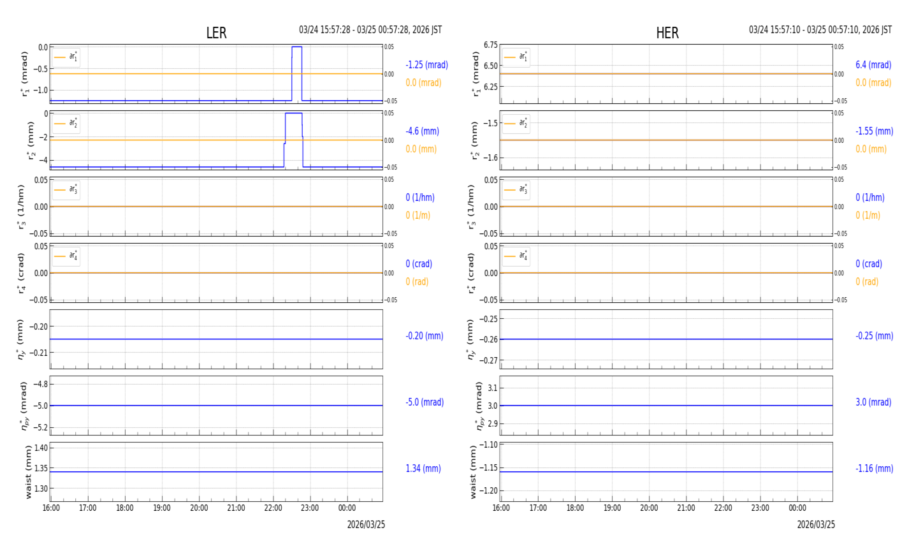900x551 pixels.
Task: Click the blue -4.6 (mm) value
Action: [423, 131]
